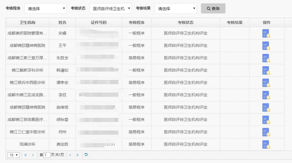Viewport: 292px width, 163px height.
Task: Open 朱胜全's assessment detail icon
Action: (x=266, y=58)
